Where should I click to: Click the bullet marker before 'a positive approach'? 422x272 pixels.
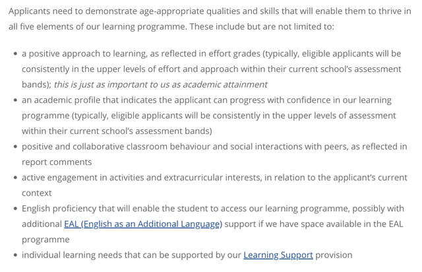pyautogui.click(x=15, y=54)
